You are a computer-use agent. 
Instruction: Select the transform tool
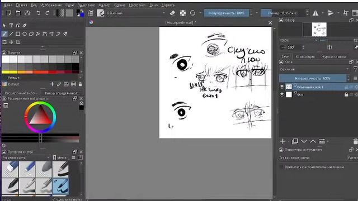tap(4, 42)
